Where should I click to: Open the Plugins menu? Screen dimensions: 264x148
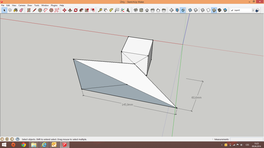click(x=54, y=5)
